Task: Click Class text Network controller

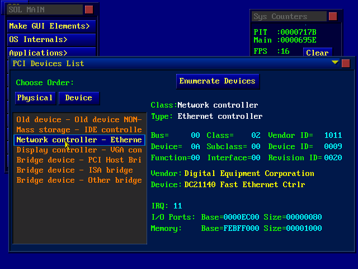Action: pos(218,105)
